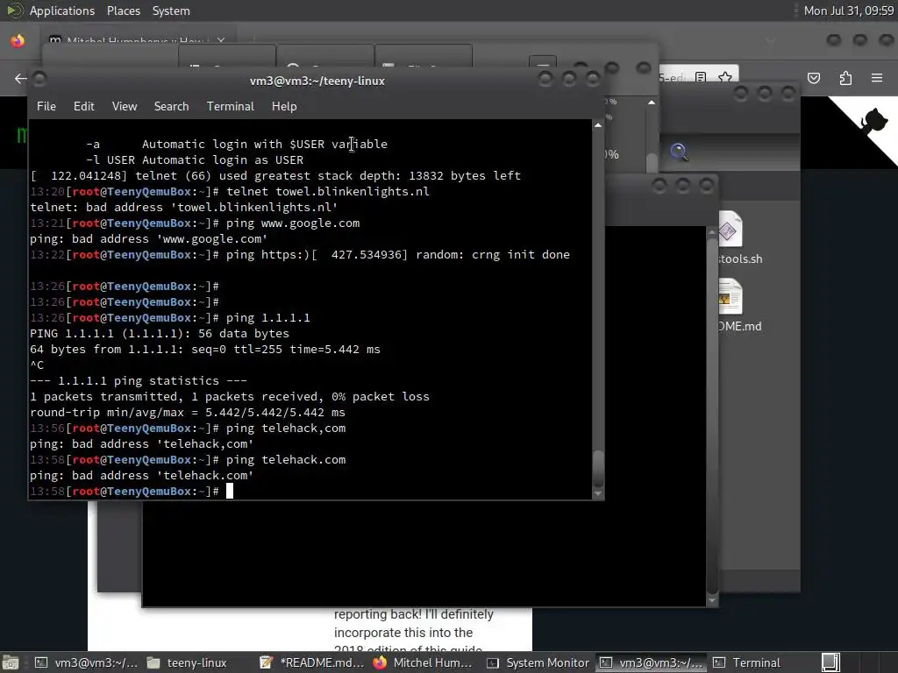This screenshot has width=898, height=673.
Task: Click text 'ping www.google.com' command
Action: 293,223
